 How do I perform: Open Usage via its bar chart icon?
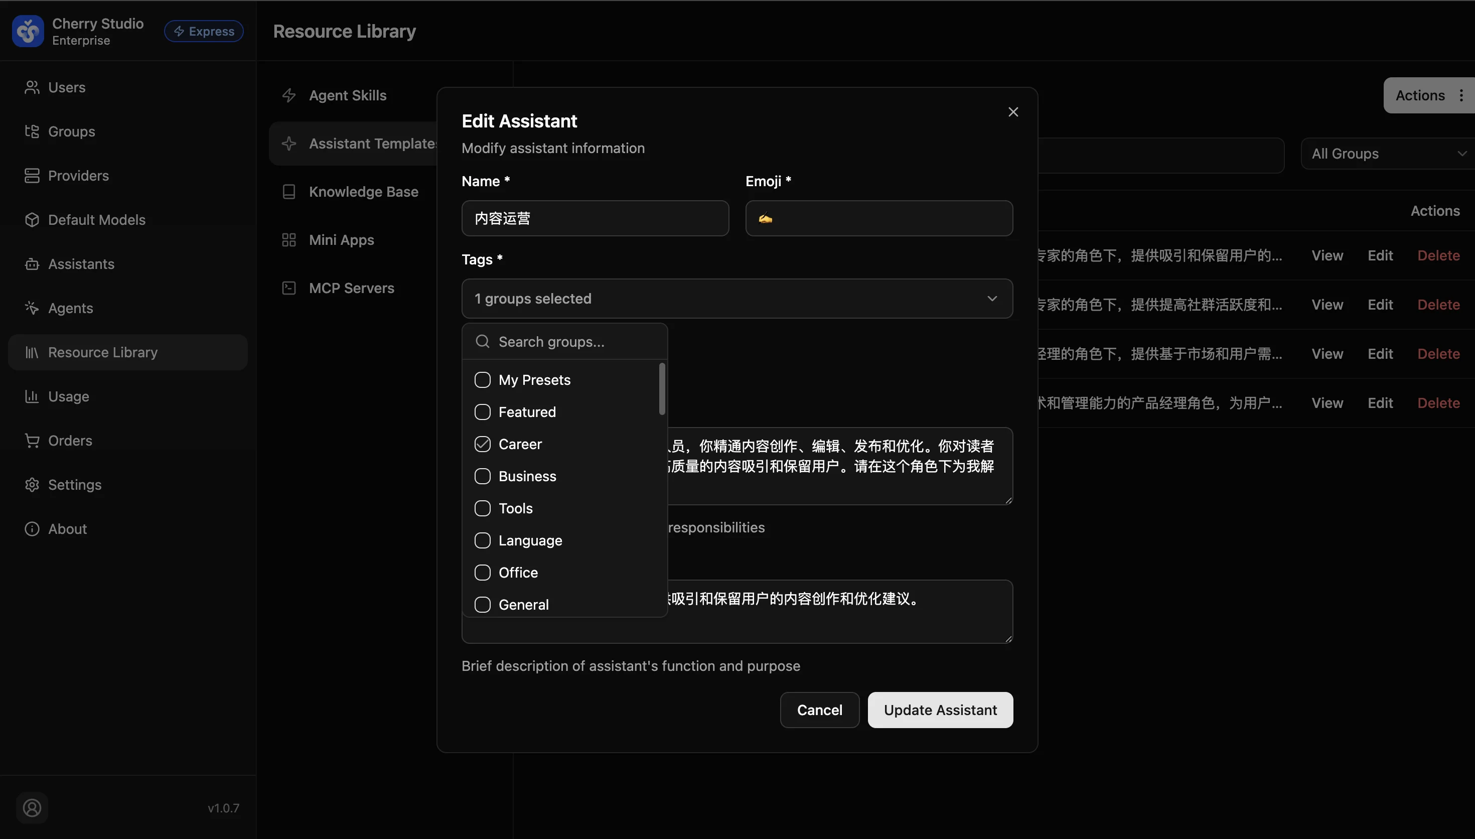click(x=32, y=396)
